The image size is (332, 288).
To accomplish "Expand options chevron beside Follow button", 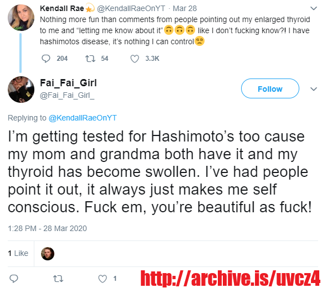I will click(x=313, y=89).
